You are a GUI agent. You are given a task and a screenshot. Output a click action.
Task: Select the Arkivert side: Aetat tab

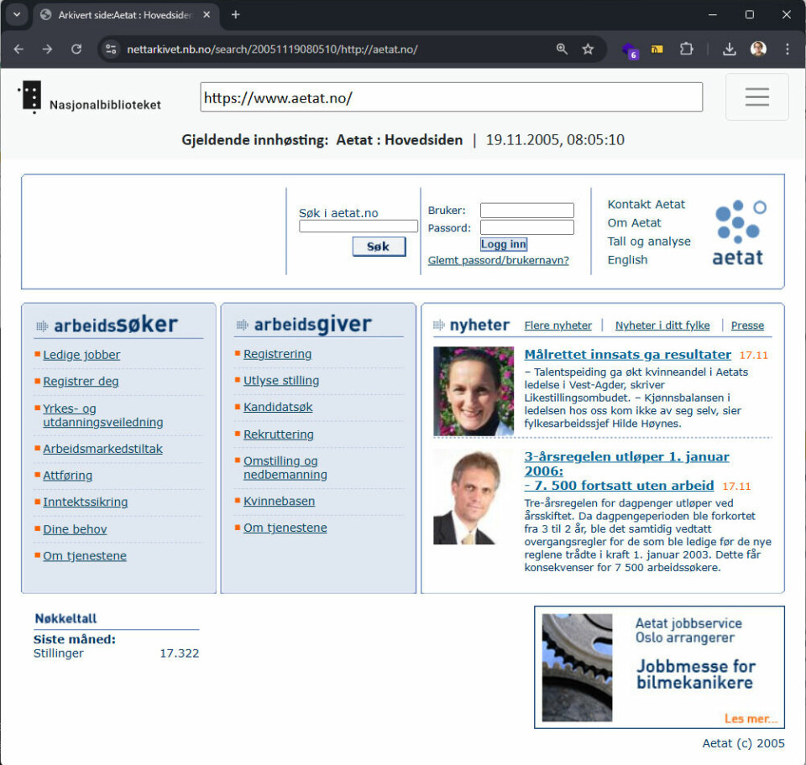(123, 15)
